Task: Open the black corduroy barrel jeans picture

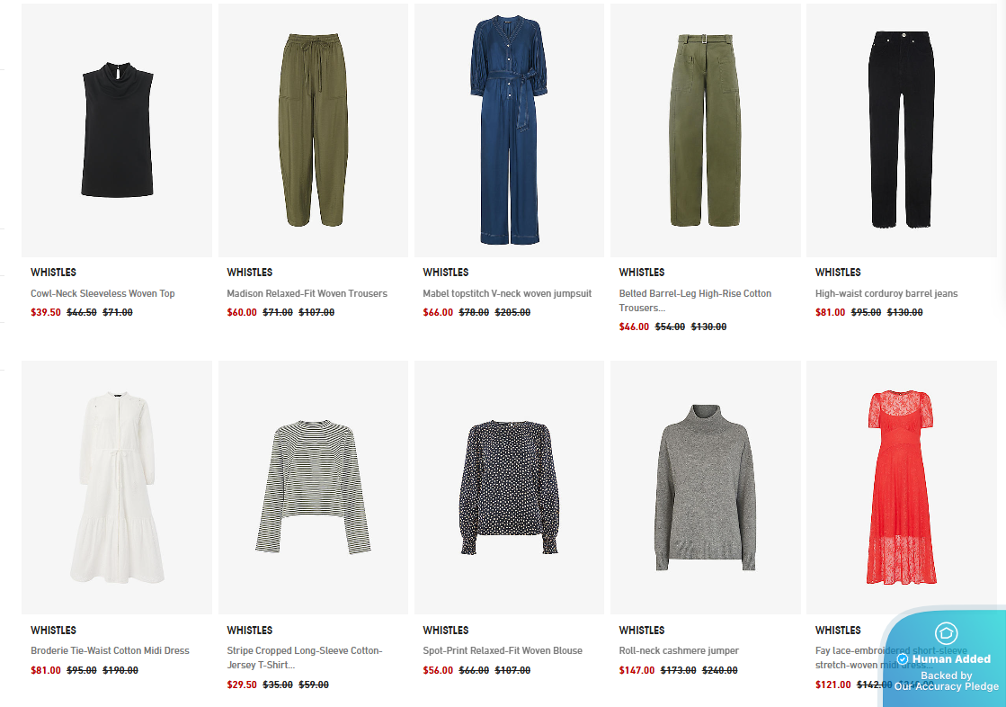Action: 902,130
